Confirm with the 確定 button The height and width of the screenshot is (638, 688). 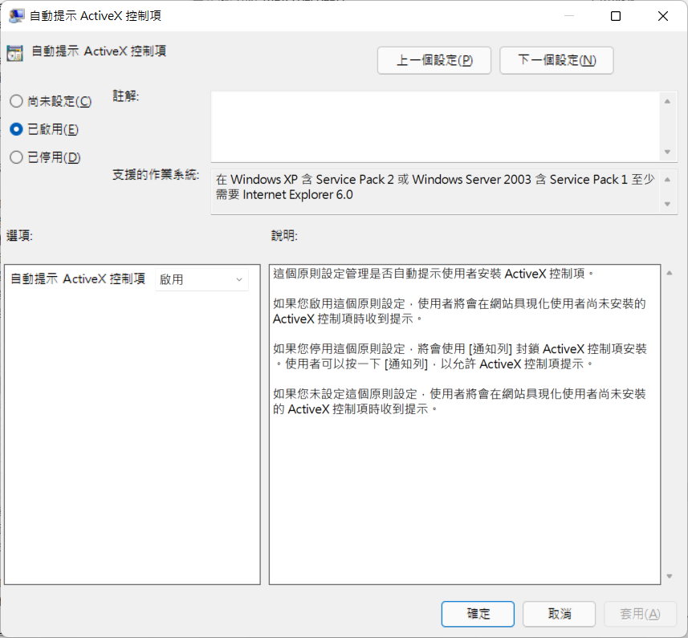coord(478,614)
